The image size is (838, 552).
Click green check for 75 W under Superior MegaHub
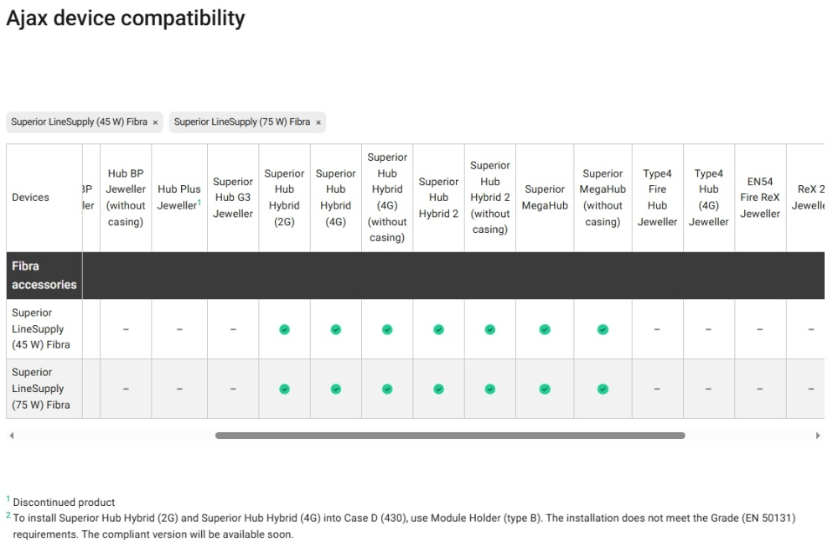tap(545, 389)
